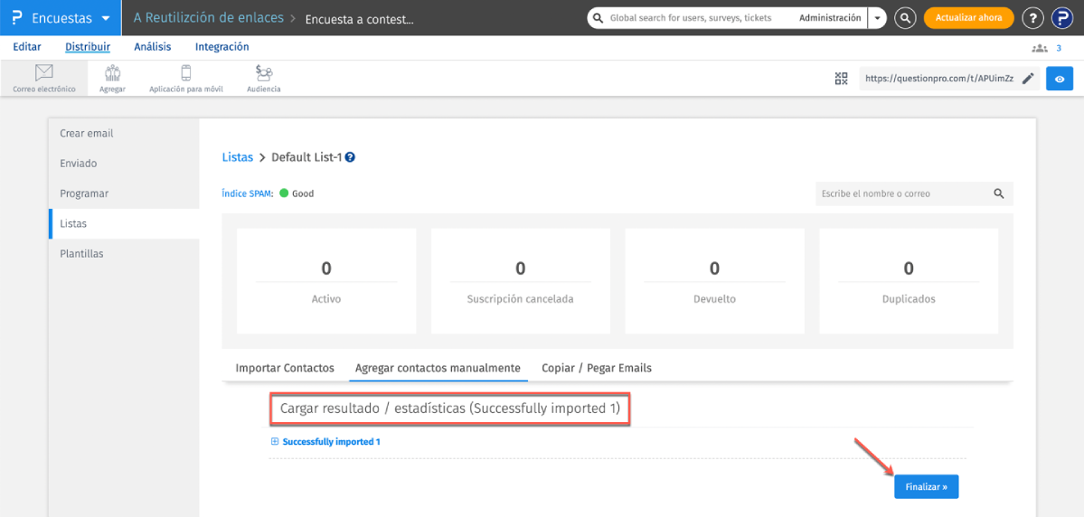Viewport: 1084px width, 517px height.
Task: Click the Finalizar button
Action: coord(927,486)
